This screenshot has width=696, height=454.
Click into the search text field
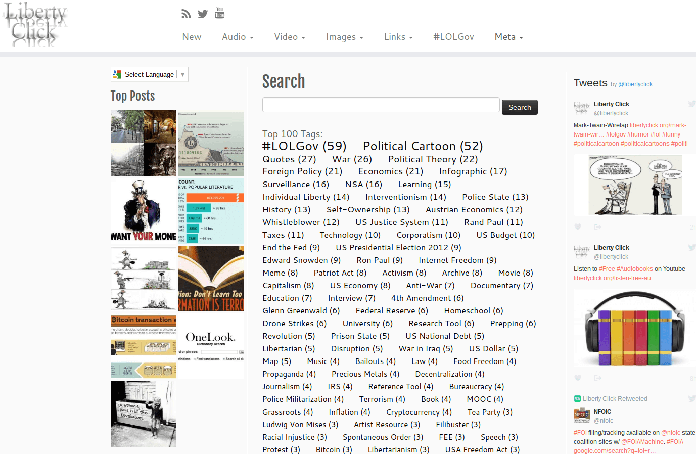click(x=381, y=105)
